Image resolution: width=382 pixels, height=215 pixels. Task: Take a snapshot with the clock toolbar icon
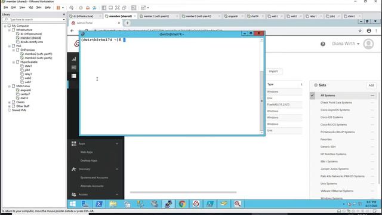pyautogui.click(x=81, y=8)
